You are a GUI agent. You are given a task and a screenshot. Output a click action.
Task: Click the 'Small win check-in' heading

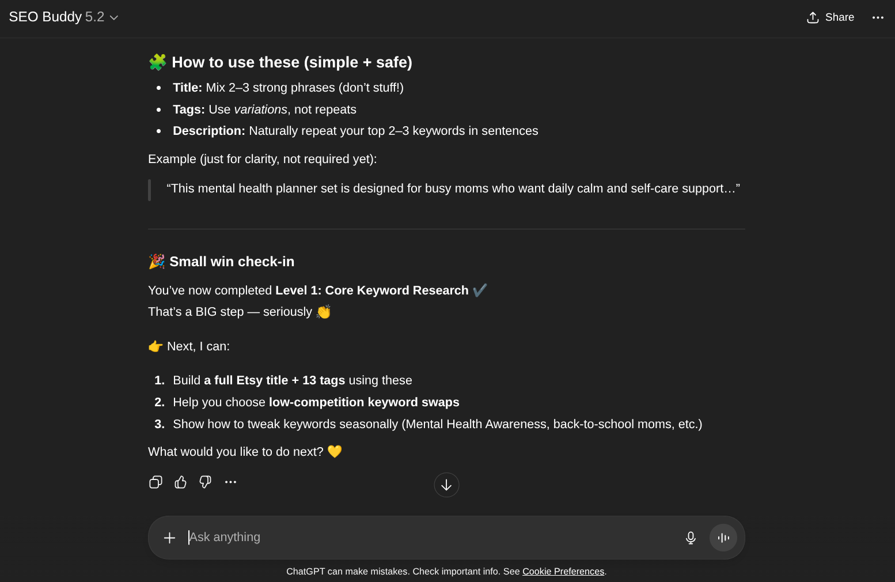coord(232,262)
